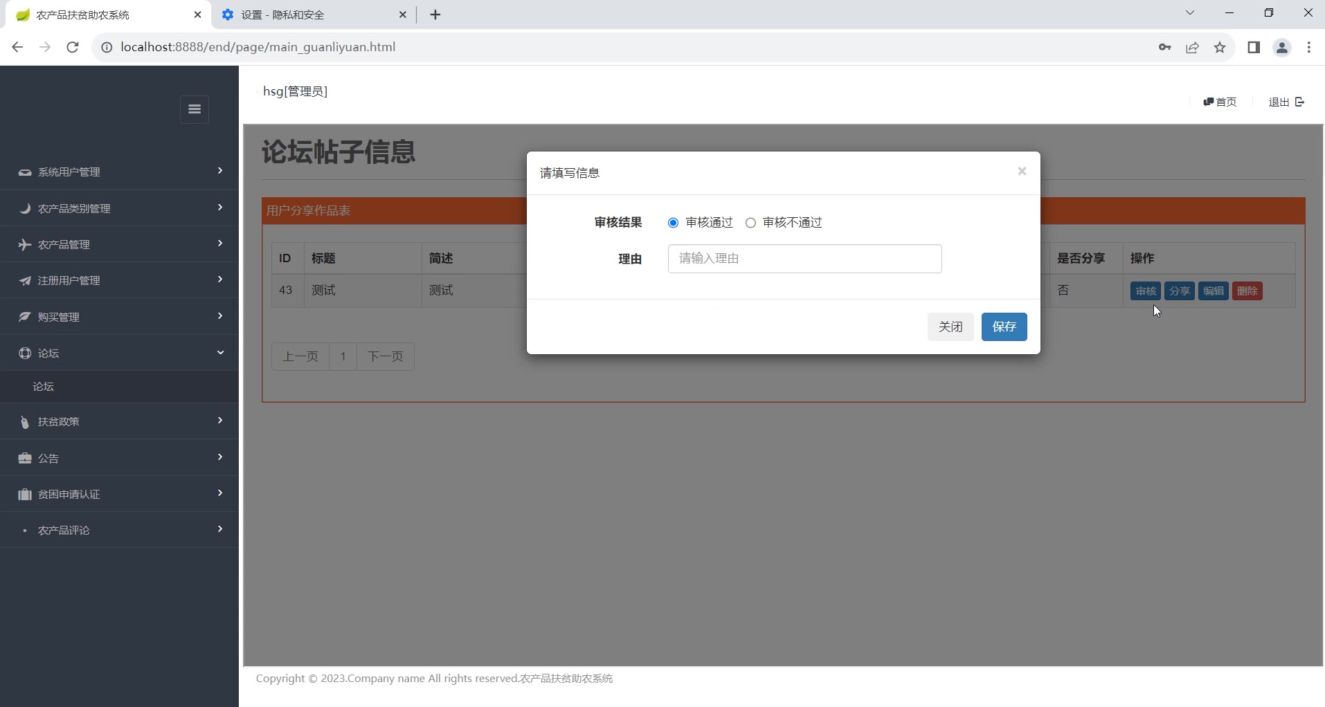This screenshot has height=707, width=1325.
Task: Click the briefcase icon beside 公告
Action: 25,458
